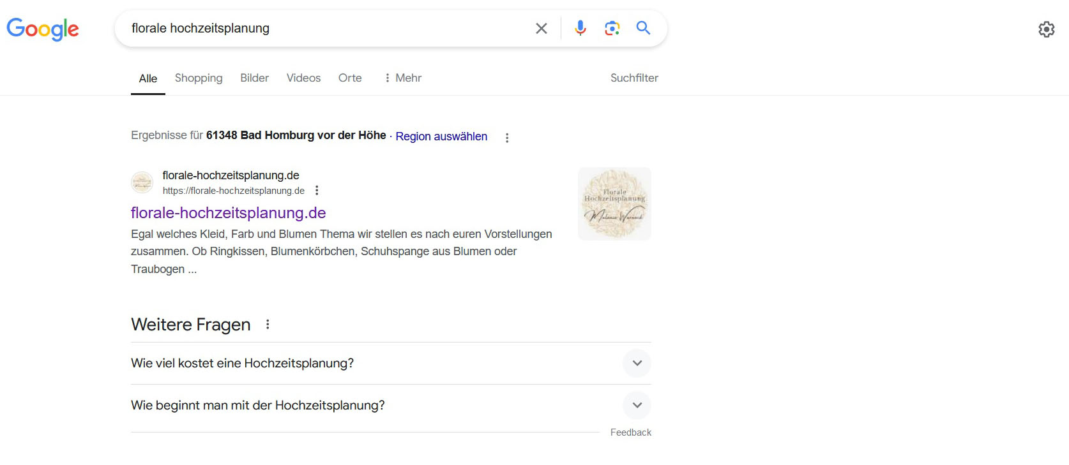Expand 'Wie beginnt man mit der Hochzeitsplanung?'
1069x465 pixels.
[391, 405]
